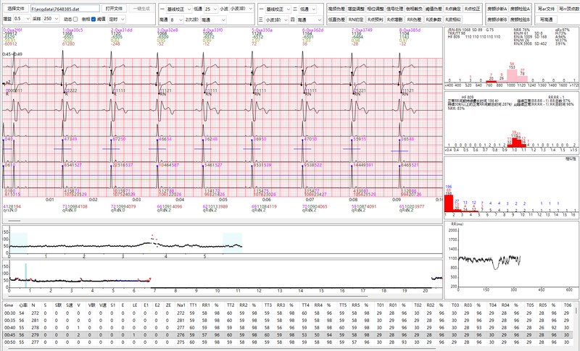Image resolution: width=580 pixels, height=351 pixels.
Task: Open the 增益 dropdown showing 0.5
Action: point(22,18)
